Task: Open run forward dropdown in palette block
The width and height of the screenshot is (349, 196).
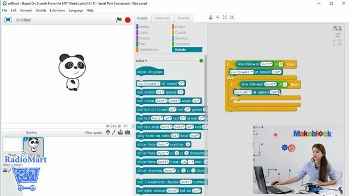Action: pyautogui.click(x=148, y=83)
